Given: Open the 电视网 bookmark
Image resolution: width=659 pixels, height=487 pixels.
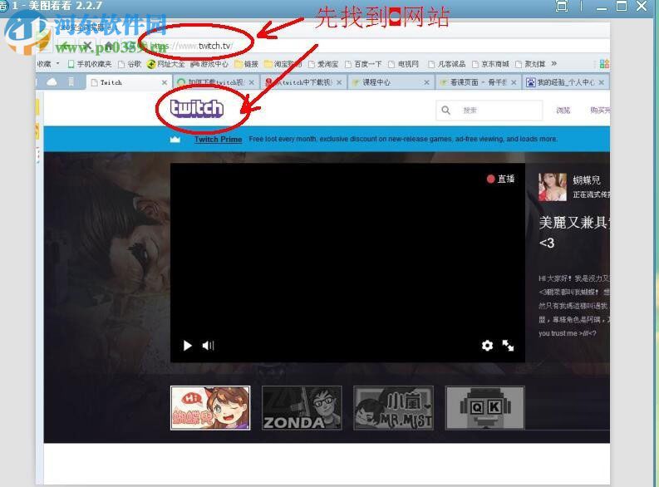Looking at the screenshot, I should tap(404, 64).
